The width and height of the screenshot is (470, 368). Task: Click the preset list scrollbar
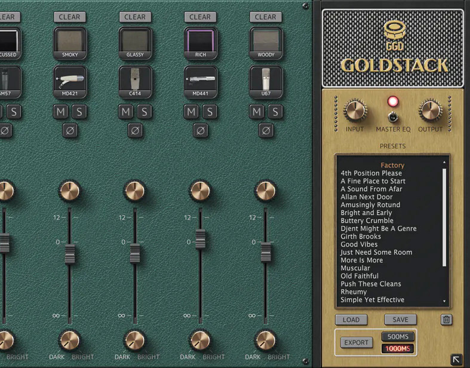444,217
